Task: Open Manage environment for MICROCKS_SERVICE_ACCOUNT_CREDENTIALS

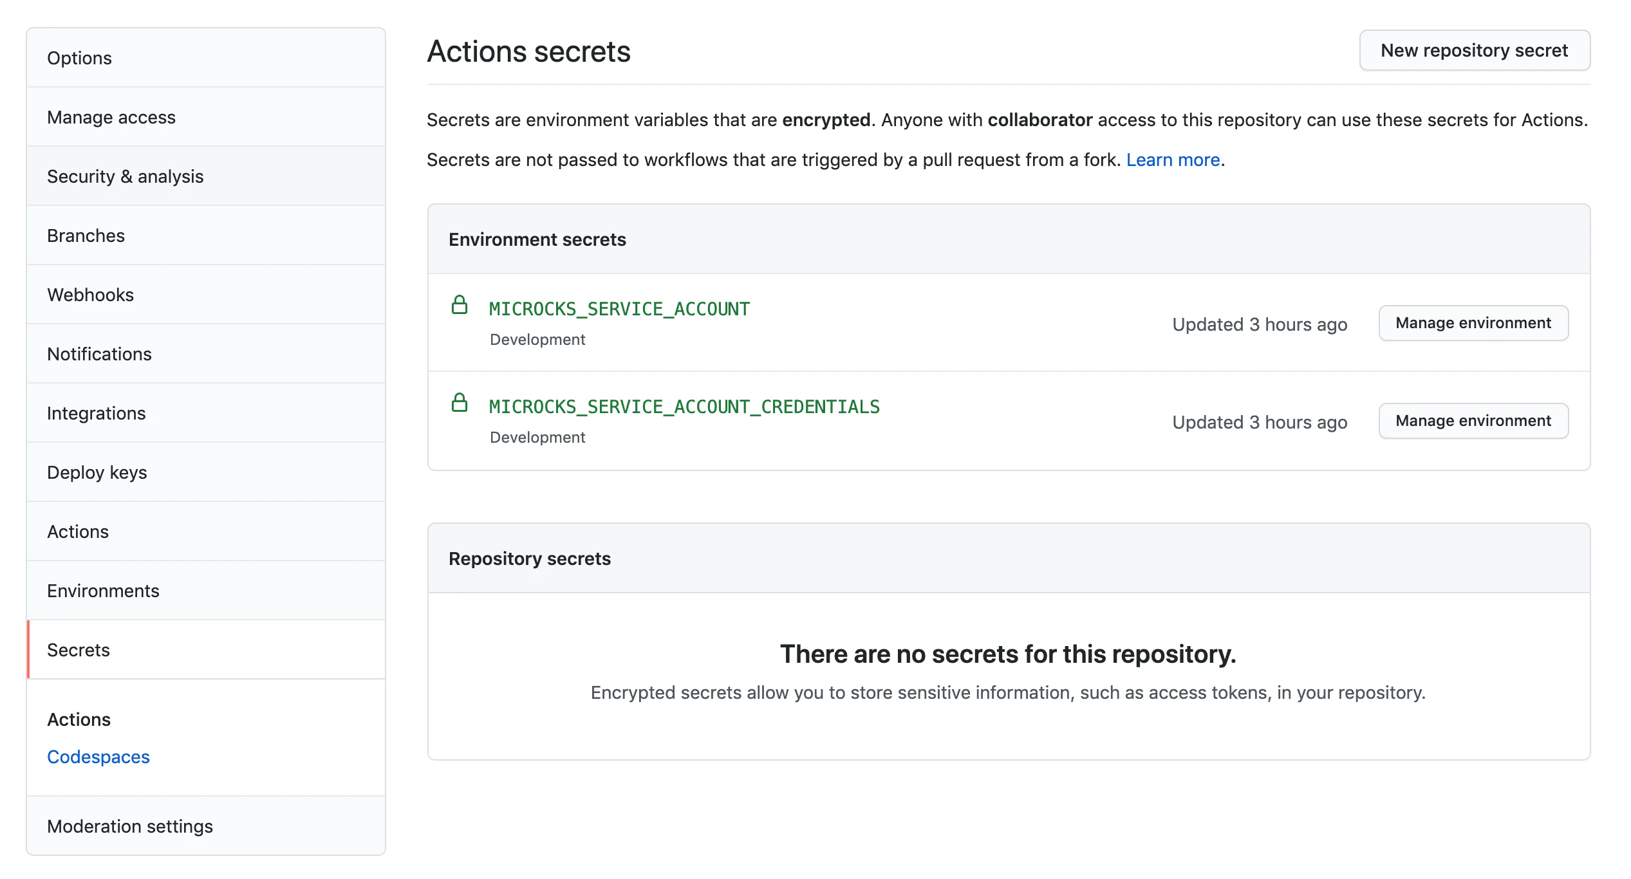Action: (1473, 421)
